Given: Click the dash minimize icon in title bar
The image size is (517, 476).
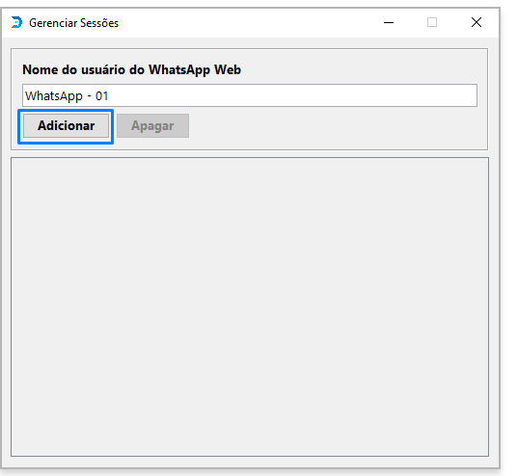Looking at the screenshot, I should tap(389, 23).
